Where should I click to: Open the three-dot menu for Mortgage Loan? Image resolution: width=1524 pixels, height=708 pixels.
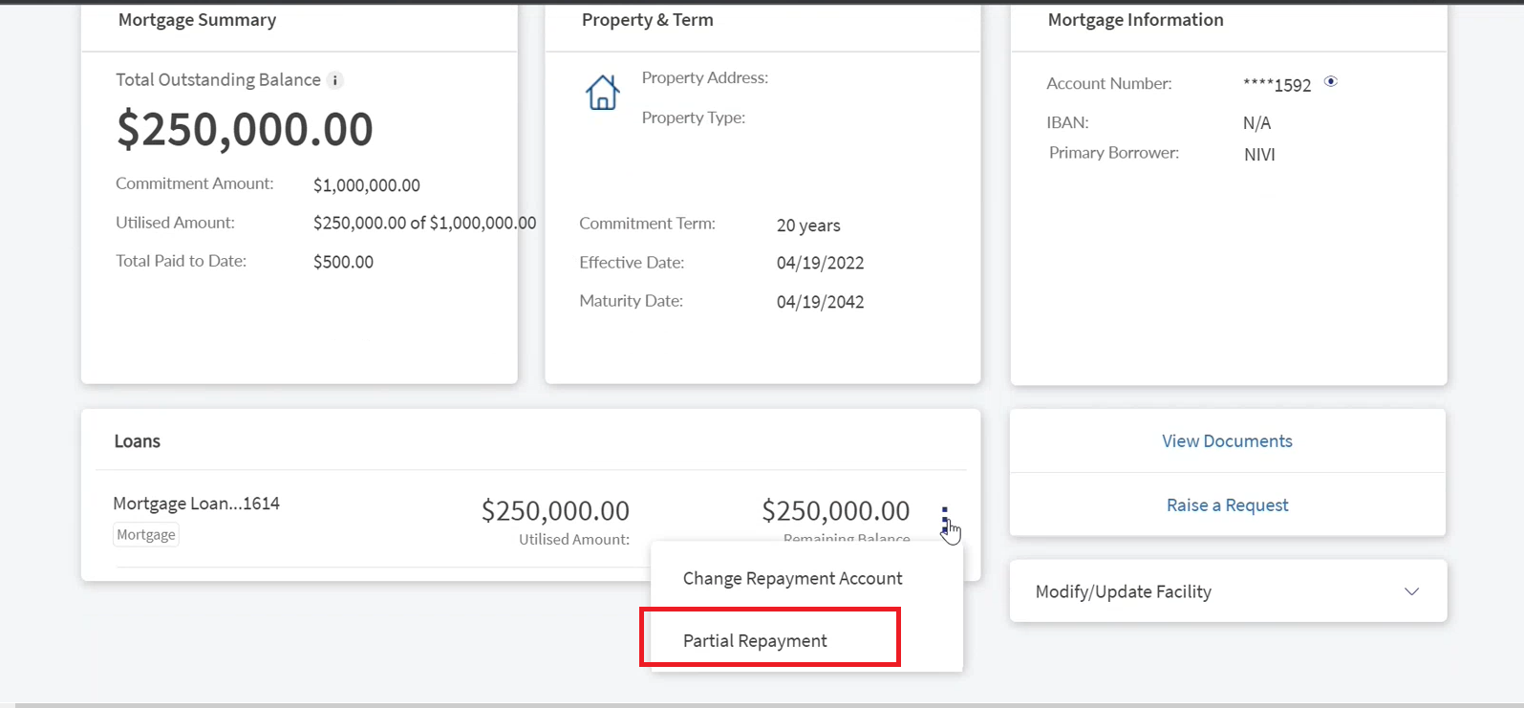pyautogui.click(x=944, y=521)
